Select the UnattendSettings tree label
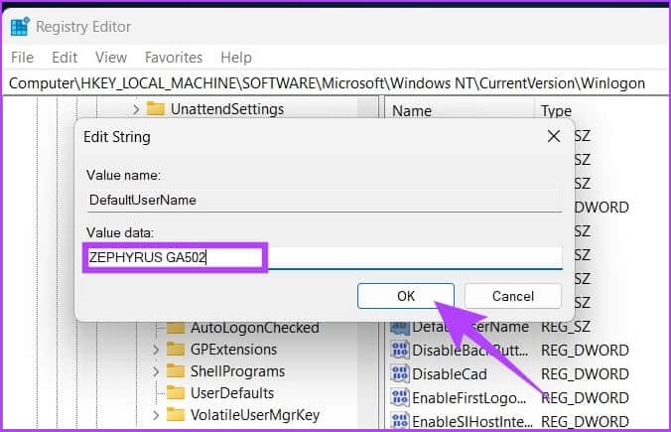671x432 pixels. tap(227, 109)
